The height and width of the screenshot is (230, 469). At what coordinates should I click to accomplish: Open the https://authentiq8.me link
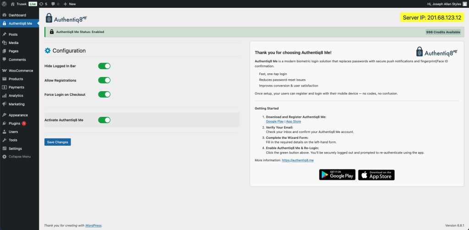coord(298,160)
